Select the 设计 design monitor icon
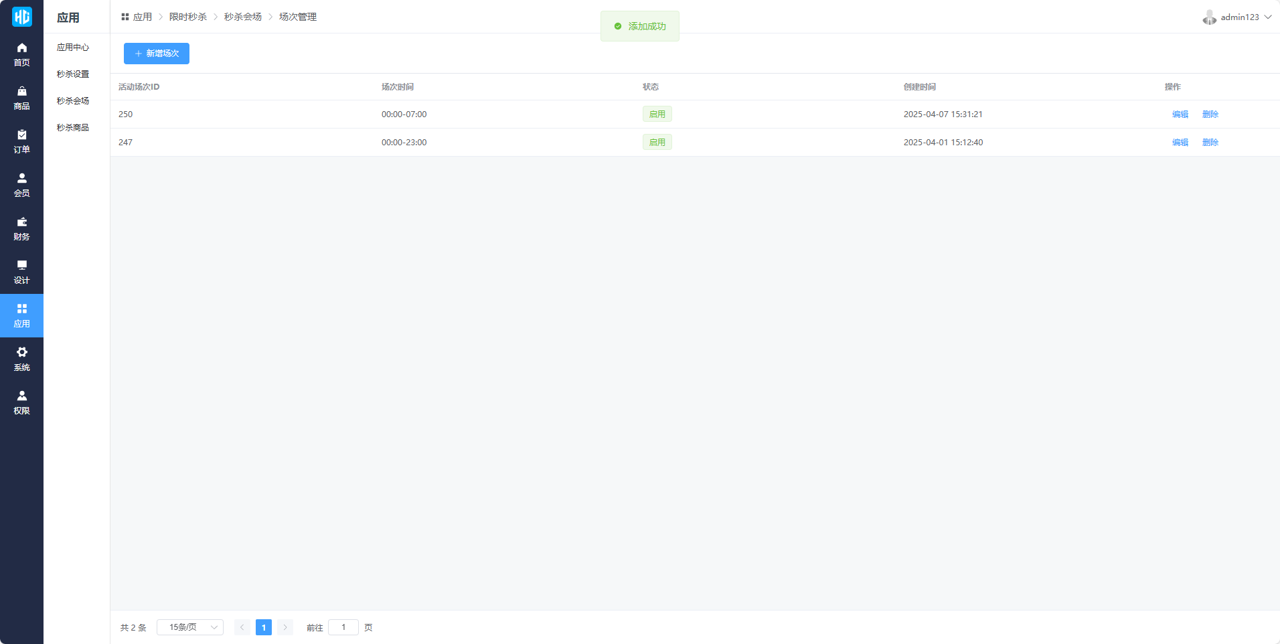 point(21,266)
